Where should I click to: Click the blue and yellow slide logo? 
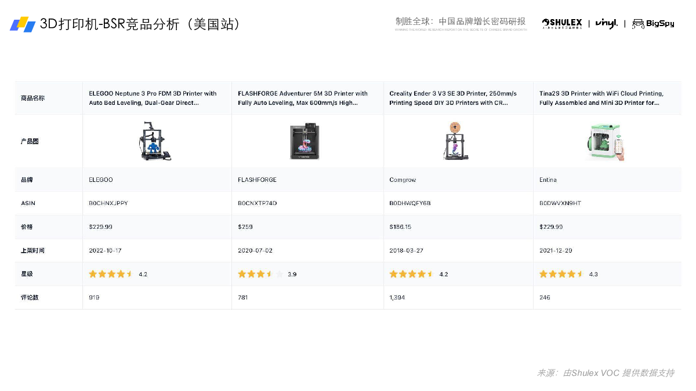(23, 24)
